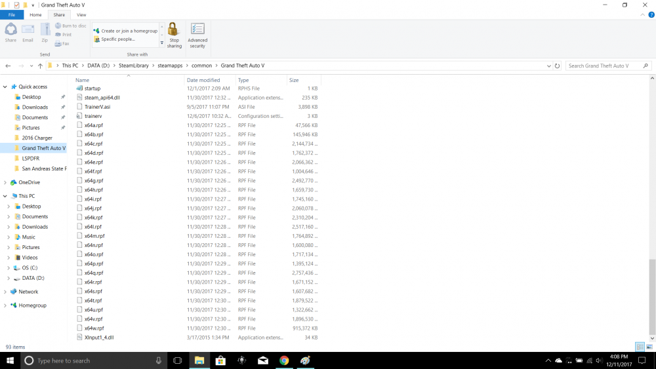Image resolution: width=656 pixels, height=369 pixels.
Task: Click the Print option in Send group
Action: pyautogui.click(x=63, y=35)
